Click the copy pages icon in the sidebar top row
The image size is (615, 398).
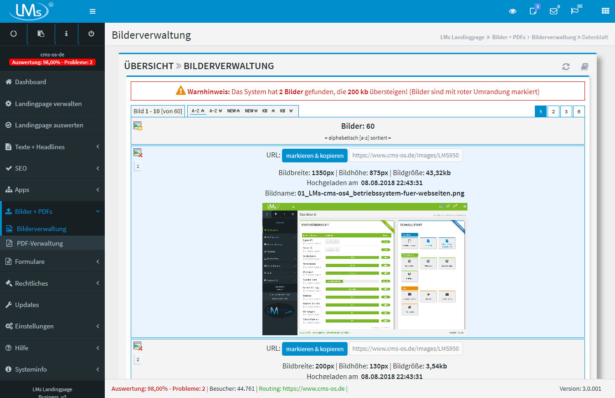click(x=41, y=34)
